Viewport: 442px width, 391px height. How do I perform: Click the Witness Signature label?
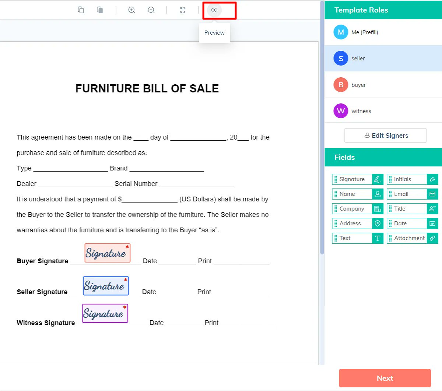[46, 323]
